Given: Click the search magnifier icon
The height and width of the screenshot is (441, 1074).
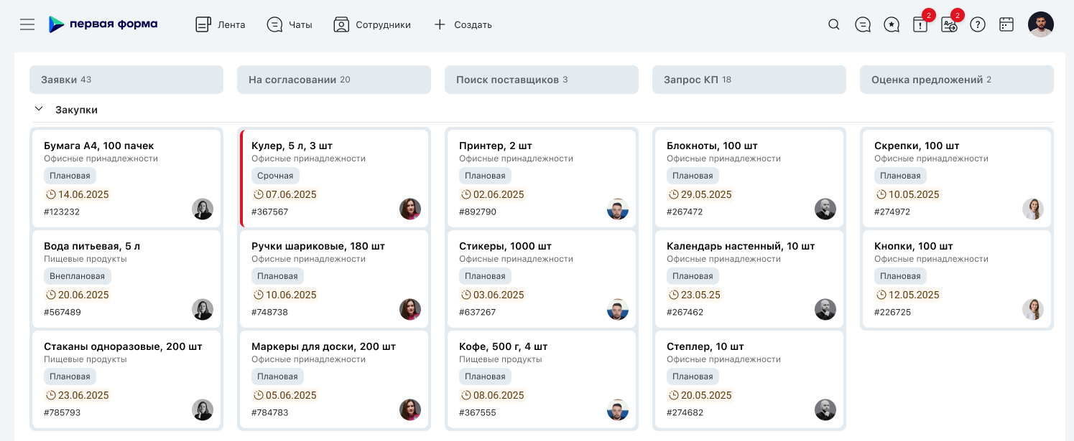Looking at the screenshot, I should pyautogui.click(x=834, y=24).
